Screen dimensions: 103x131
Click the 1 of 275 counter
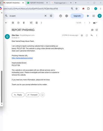tap(78, 23)
